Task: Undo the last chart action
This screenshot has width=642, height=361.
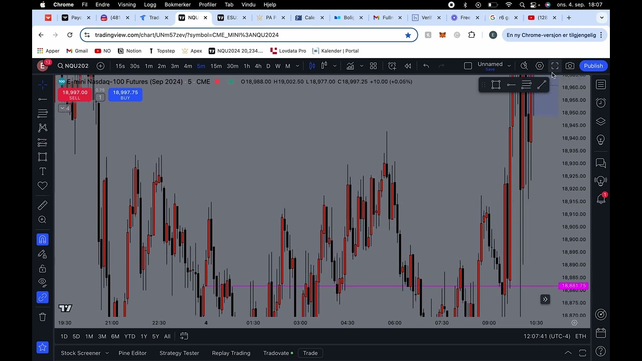Action: (426, 66)
